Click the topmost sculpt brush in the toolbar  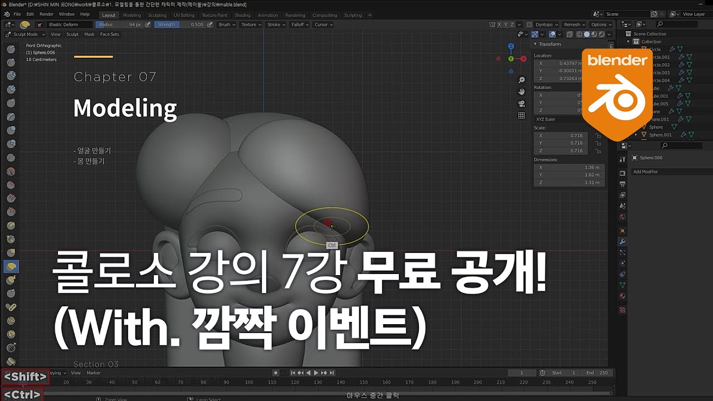click(x=11, y=49)
